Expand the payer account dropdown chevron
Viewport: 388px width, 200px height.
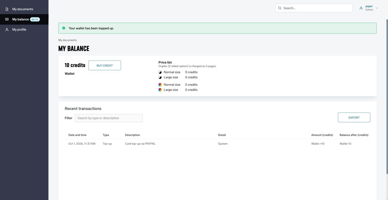coord(377,8)
